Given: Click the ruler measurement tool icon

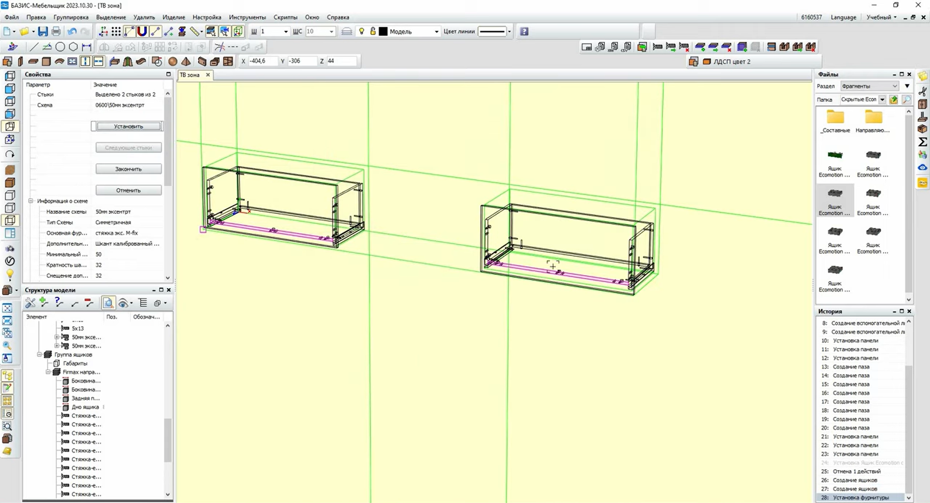Looking at the screenshot, I should click(x=195, y=31).
